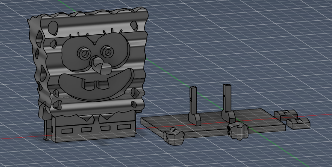This screenshot has width=332, height=167.
Task: Select the top-right sponge hole
Action: click(x=134, y=26)
